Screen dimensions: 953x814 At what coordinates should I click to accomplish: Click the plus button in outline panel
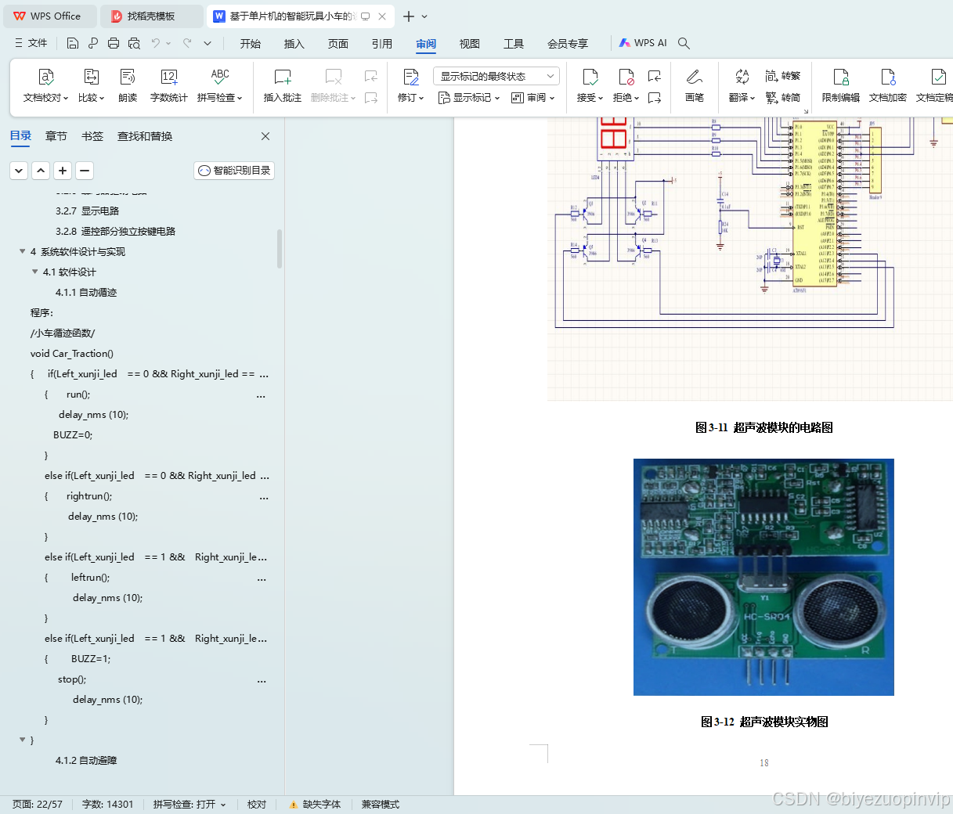[x=63, y=170]
